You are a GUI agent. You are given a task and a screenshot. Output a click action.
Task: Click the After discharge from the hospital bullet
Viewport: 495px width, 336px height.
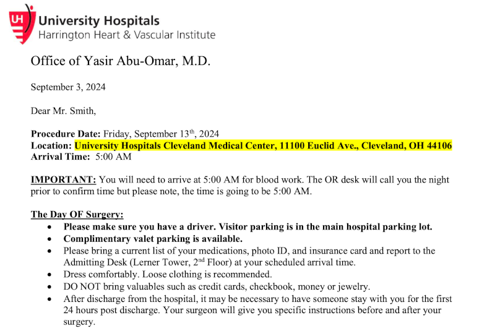pyautogui.click(x=257, y=298)
